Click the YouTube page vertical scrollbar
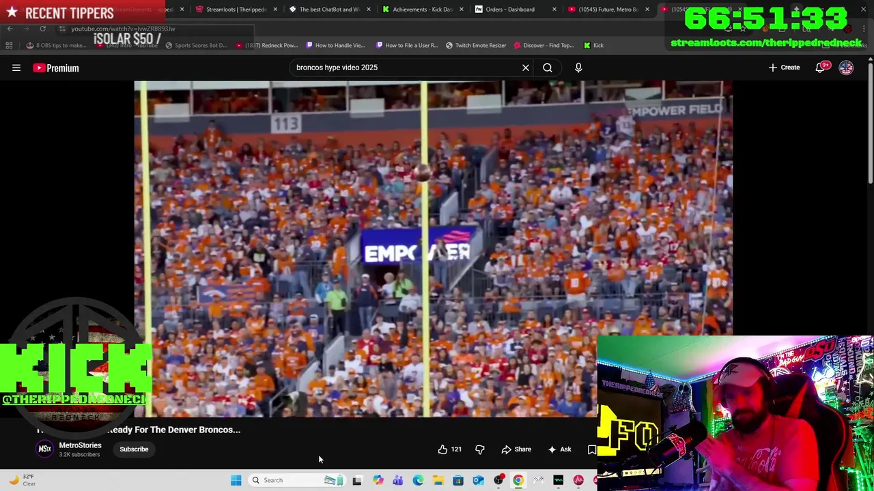Screen dimensions: 874x491 point(871,123)
